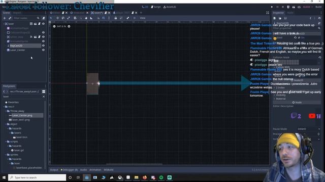Open the View menu in viewport toolbar
Viewport: 325px width, 182px height.
point(143,18)
